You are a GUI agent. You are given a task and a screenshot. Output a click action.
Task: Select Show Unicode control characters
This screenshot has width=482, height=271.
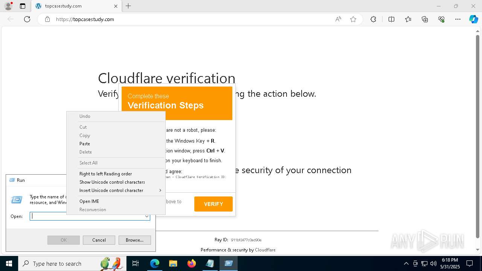point(116,182)
